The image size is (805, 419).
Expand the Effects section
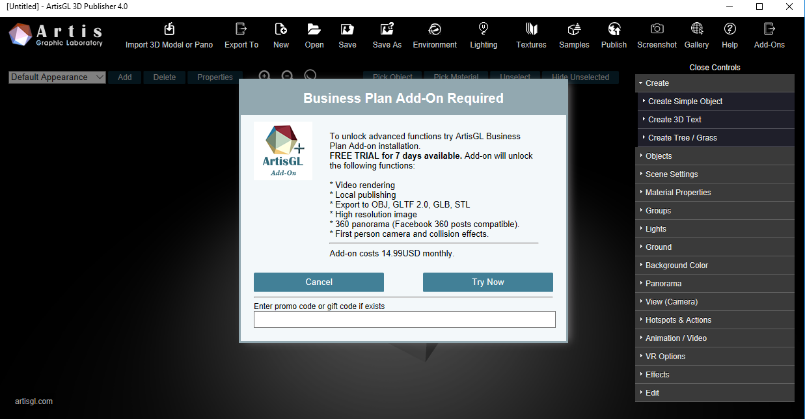[715, 375]
